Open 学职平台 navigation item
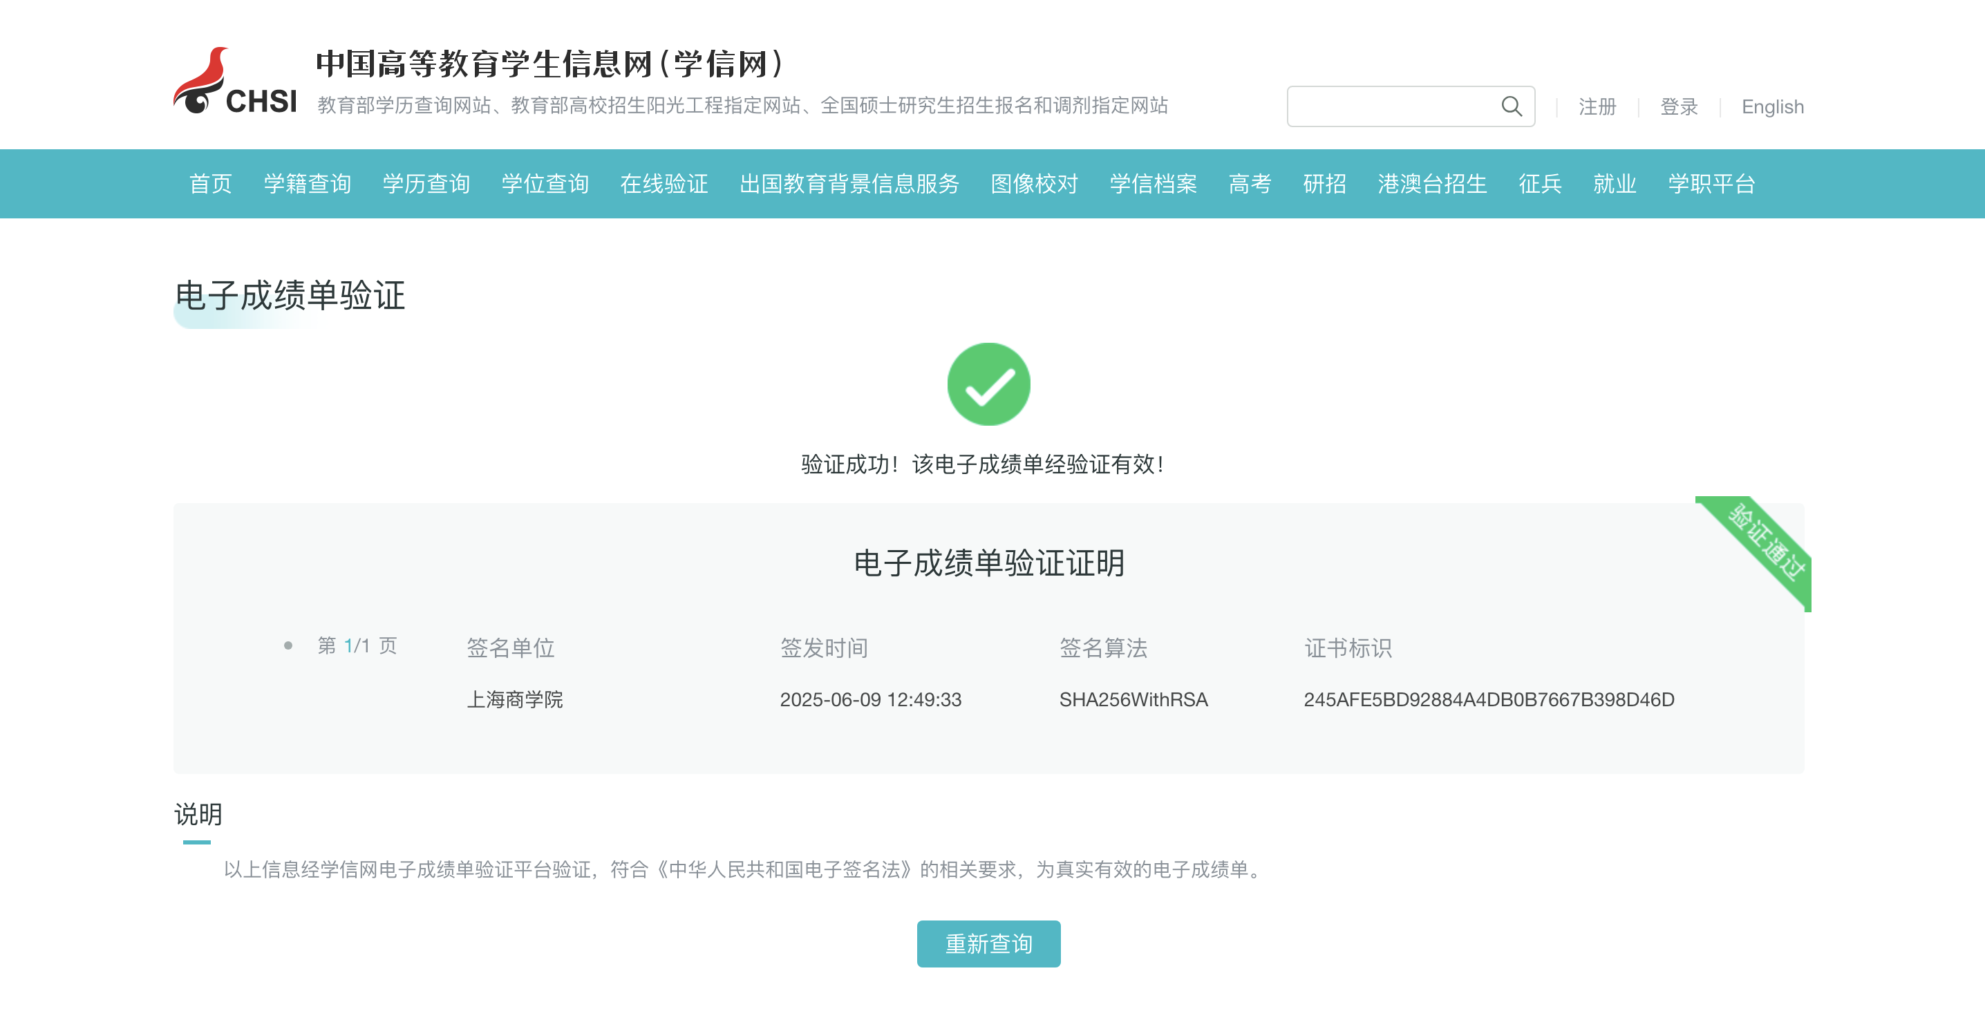This screenshot has height=1020, width=1985. pos(1711,183)
